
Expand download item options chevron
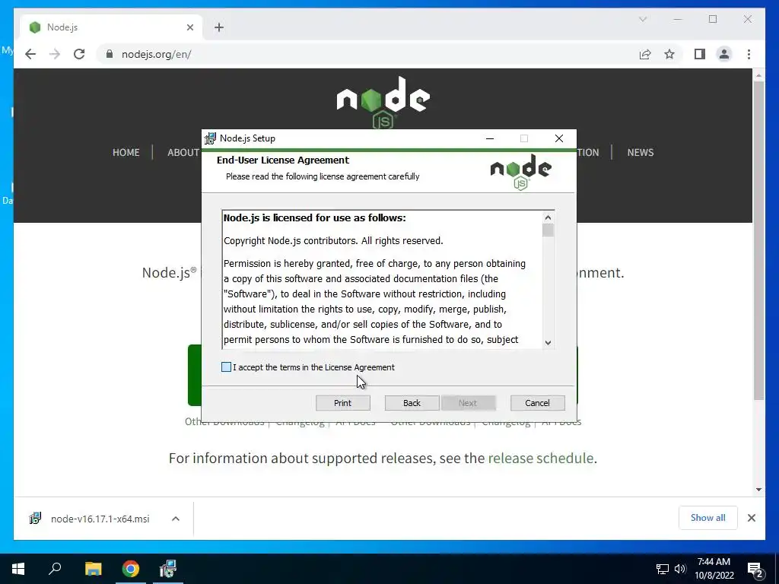click(x=176, y=519)
